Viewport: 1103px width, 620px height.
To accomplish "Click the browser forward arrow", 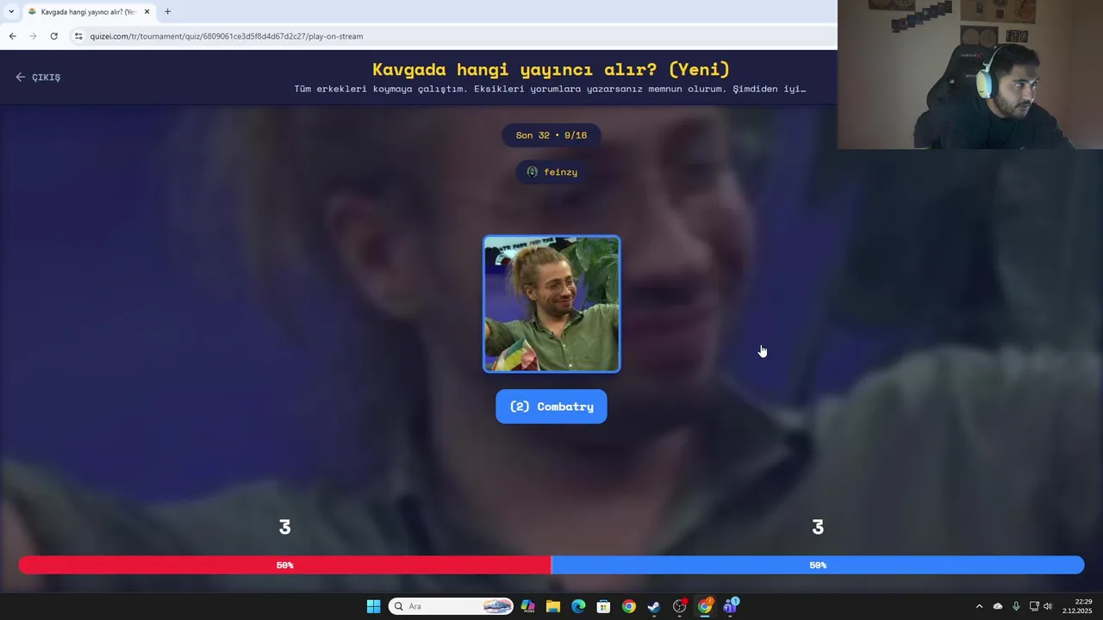I will tap(33, 36).
